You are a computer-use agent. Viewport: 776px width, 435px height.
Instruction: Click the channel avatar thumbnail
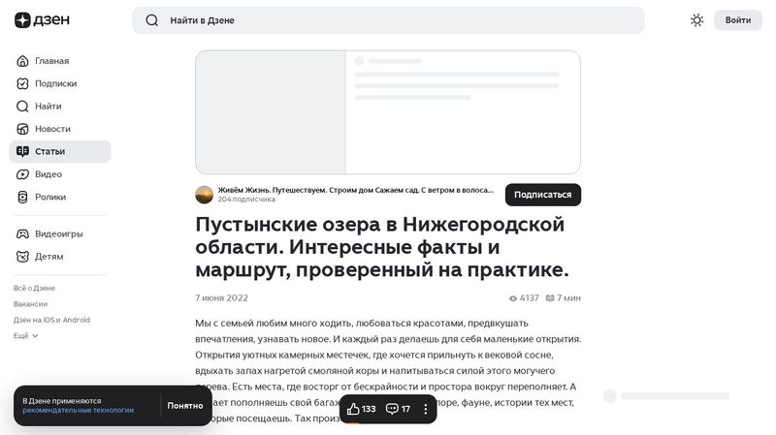pos(205,195)
